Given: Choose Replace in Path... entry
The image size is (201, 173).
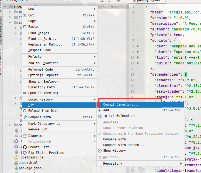Looking at the screenshot, I should [60, 44].
